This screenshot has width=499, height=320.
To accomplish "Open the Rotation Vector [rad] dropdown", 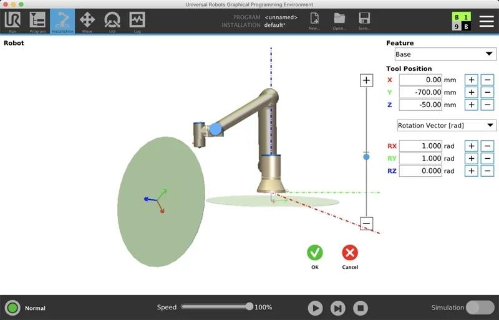I will click(x=446, y=126).
